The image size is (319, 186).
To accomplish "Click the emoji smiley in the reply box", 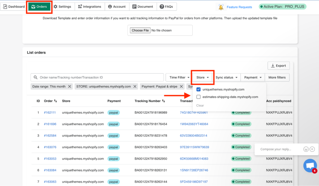I will (x=306, y=149).
